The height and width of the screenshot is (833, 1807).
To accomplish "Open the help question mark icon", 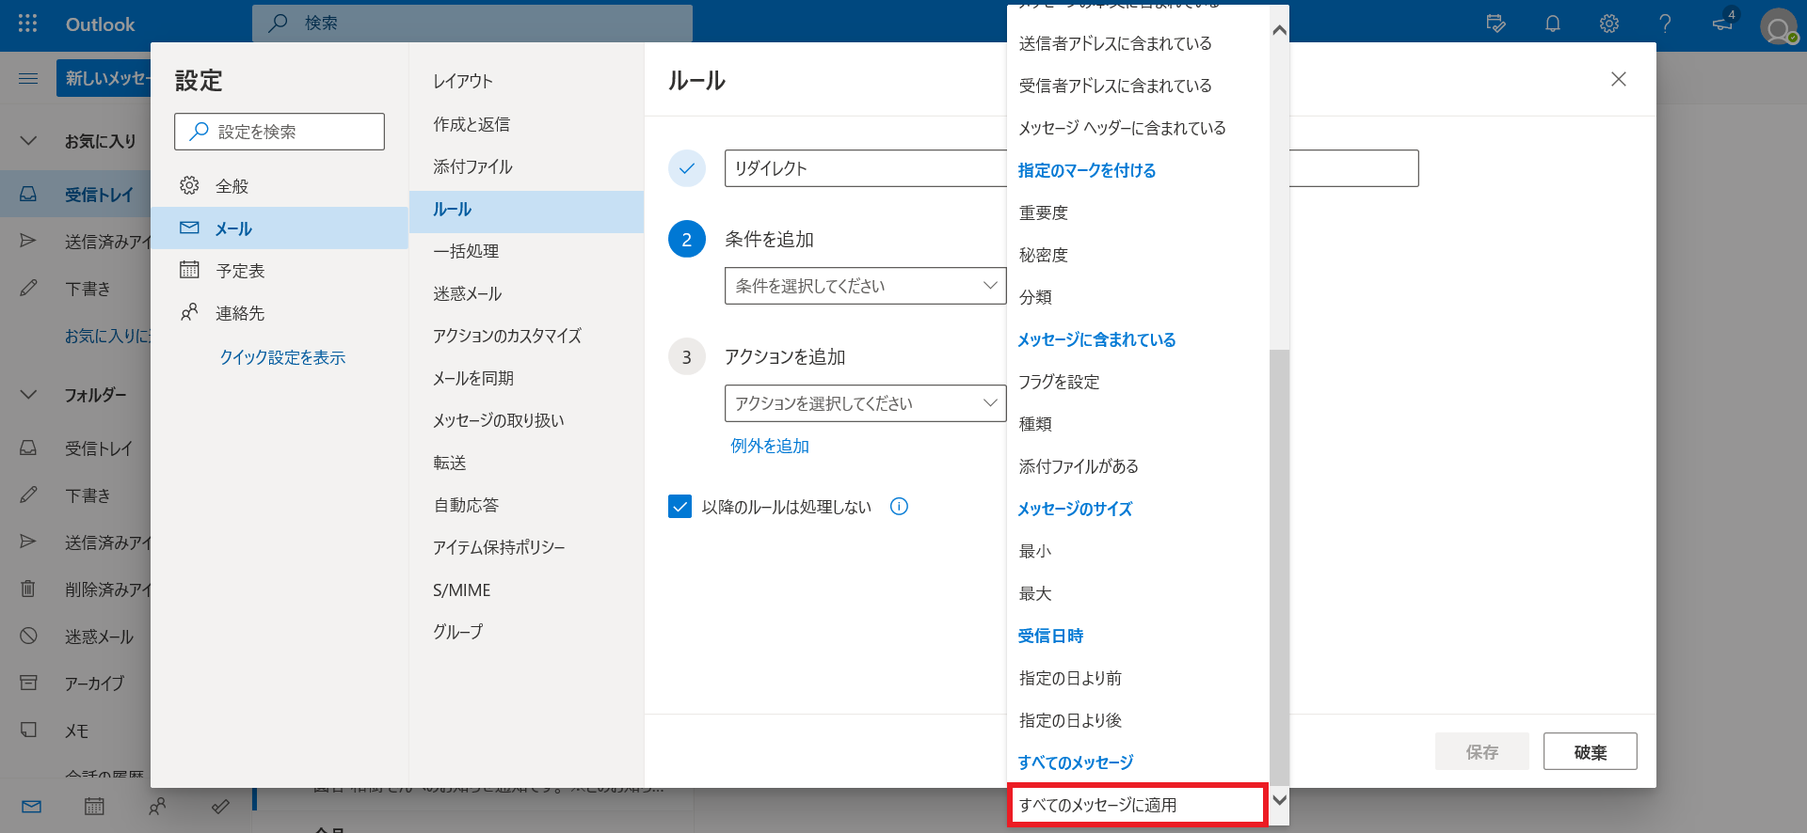I will coord(1665,24).
